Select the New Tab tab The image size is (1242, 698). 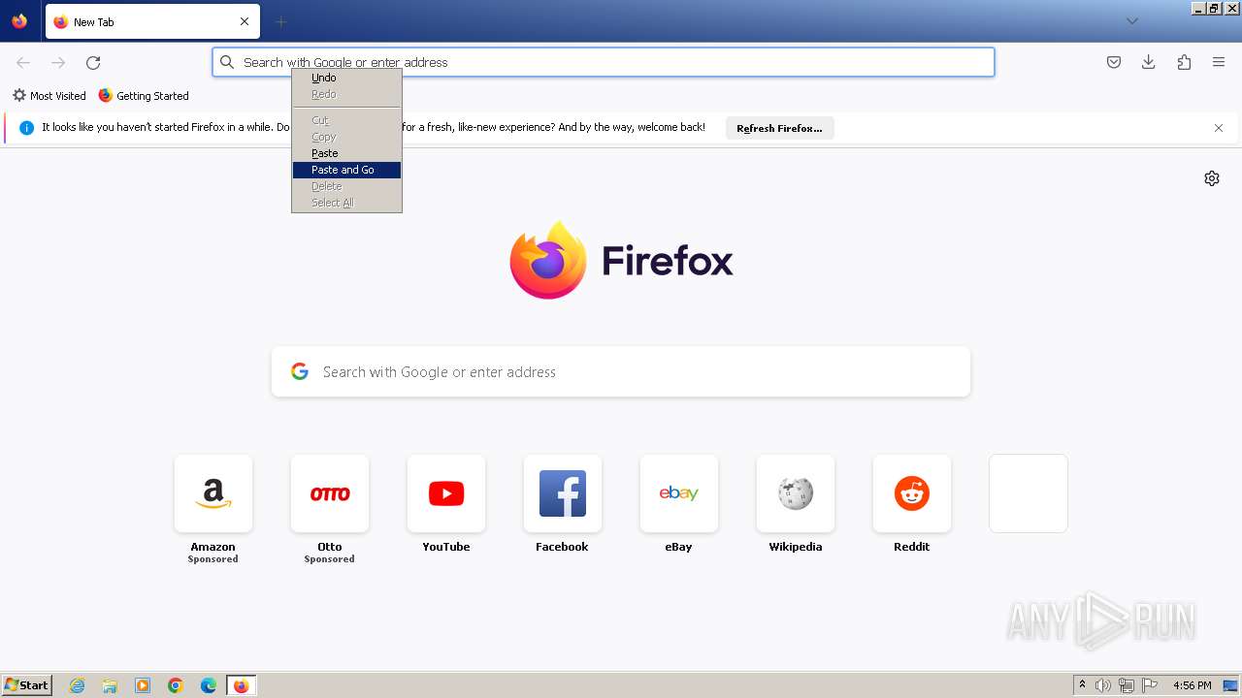[x=152, y=21]
